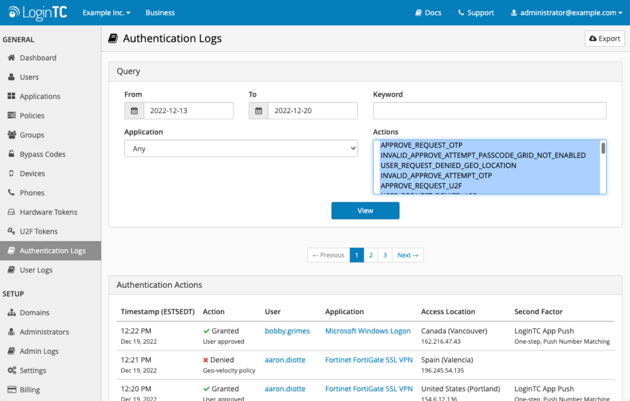
Task: Open the Docs link in header
Action: click(x=428, y=12)
